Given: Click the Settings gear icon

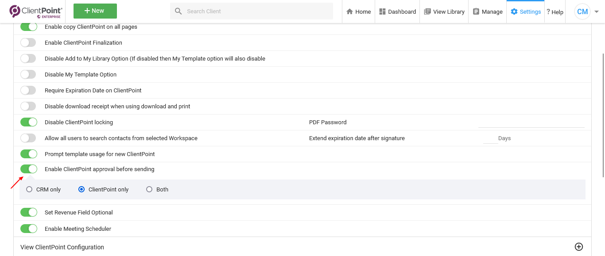Looking at the screenshot, I should [514, 11].
